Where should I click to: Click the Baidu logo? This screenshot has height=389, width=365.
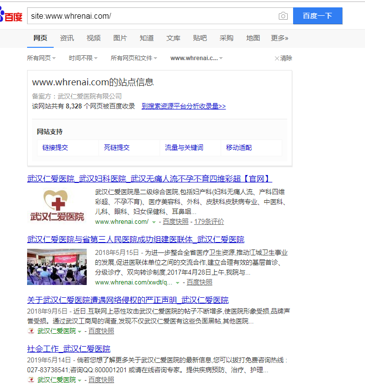[x=11, y=15]
